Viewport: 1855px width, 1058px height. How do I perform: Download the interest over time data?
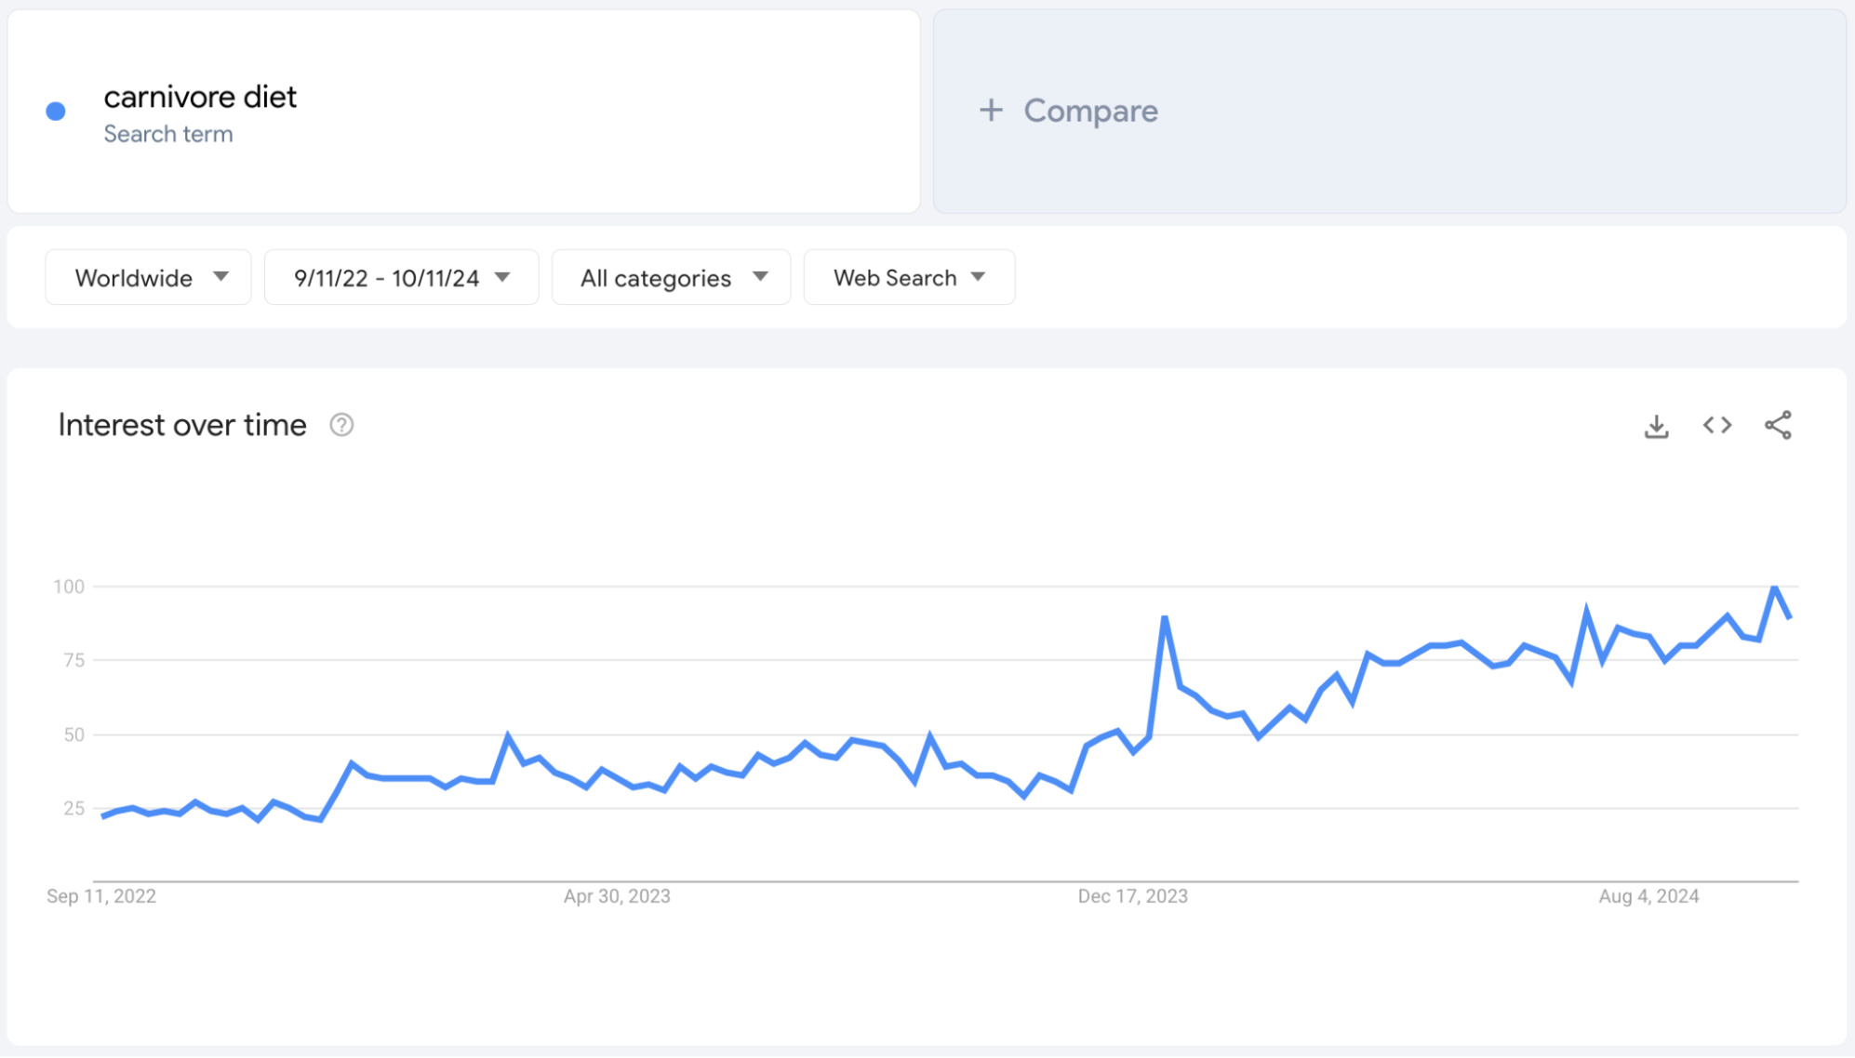coord(1656,426)
